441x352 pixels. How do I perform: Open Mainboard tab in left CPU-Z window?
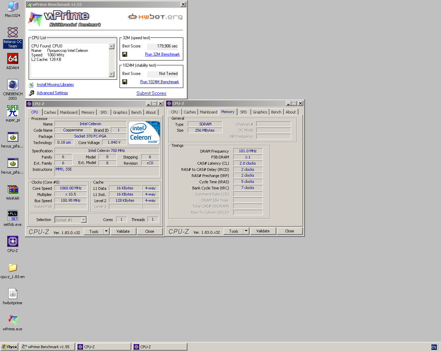[69, 112]
